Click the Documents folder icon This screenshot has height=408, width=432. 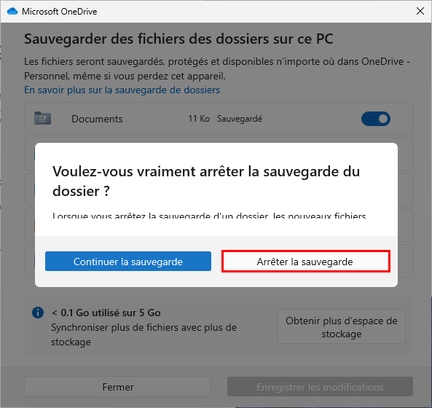coord(42,119)
